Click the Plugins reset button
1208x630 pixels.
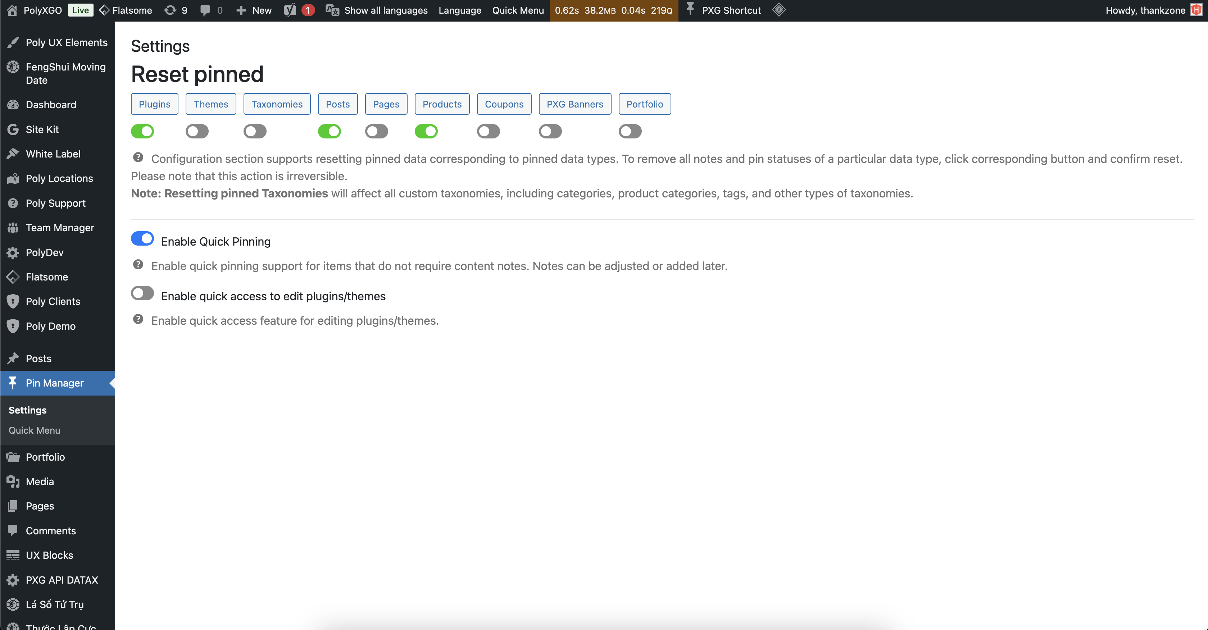(155, 104)
